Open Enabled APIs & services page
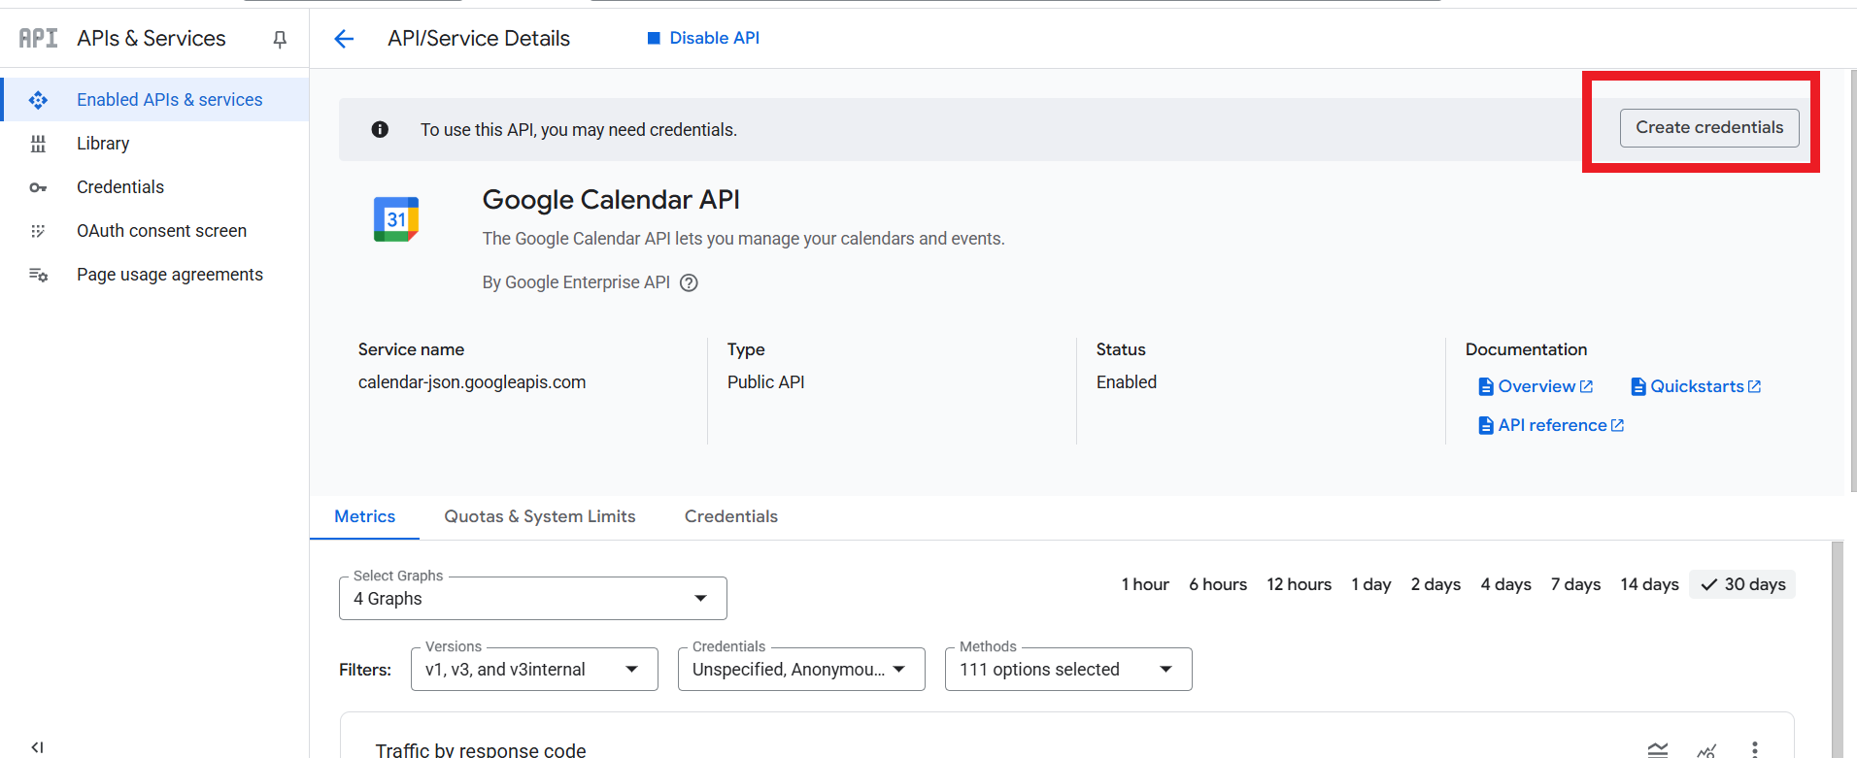Screen dimensions: 1857x758 coord(155,100)
